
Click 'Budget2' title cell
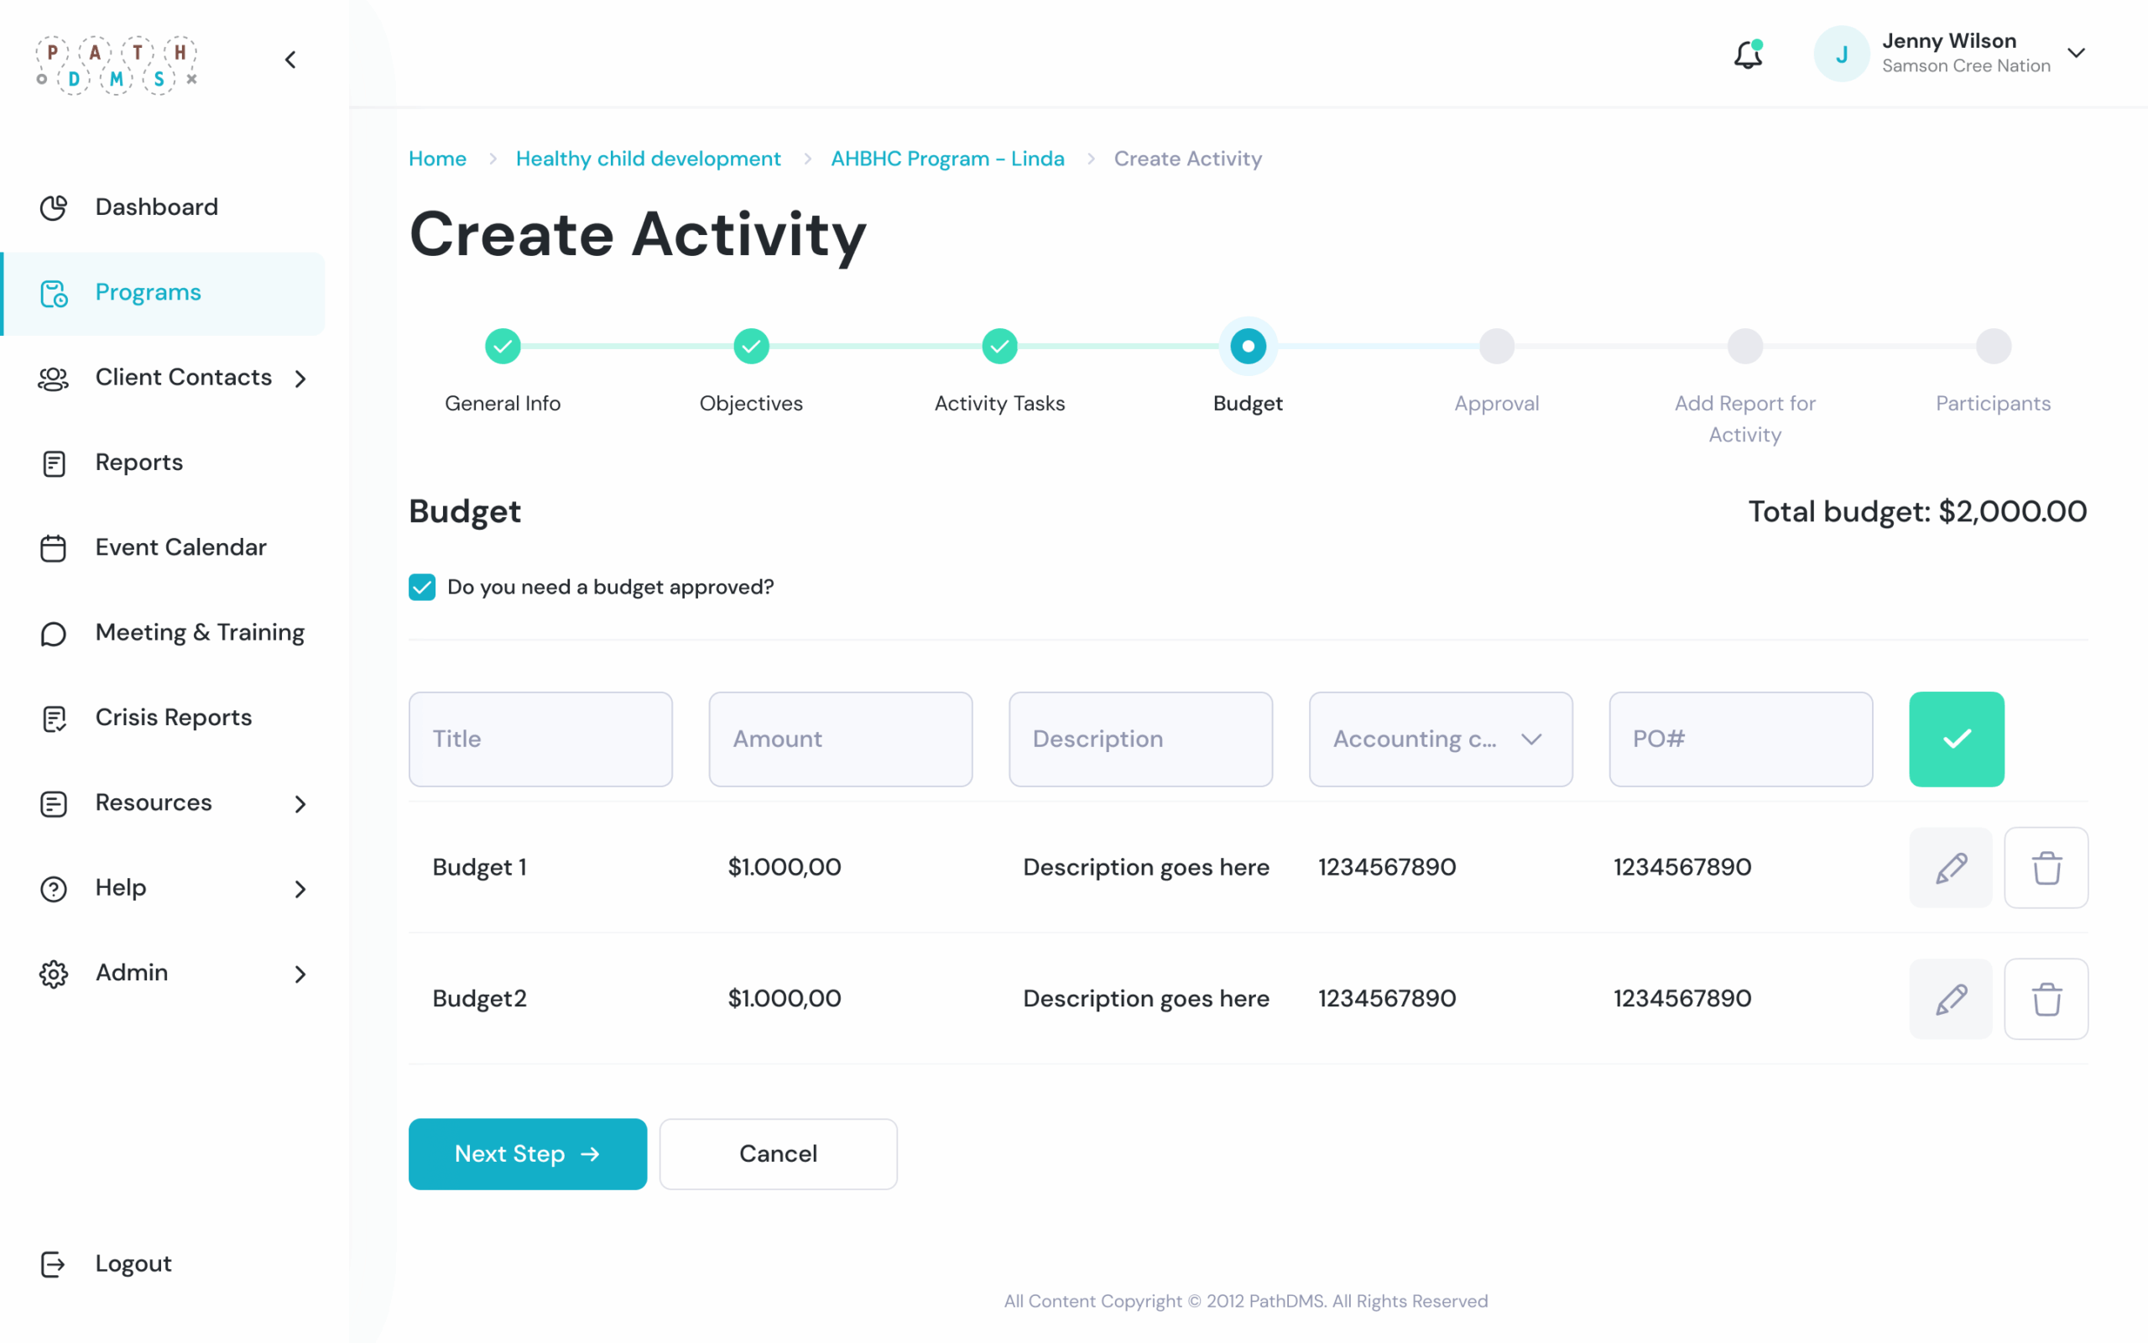(479, 998)
